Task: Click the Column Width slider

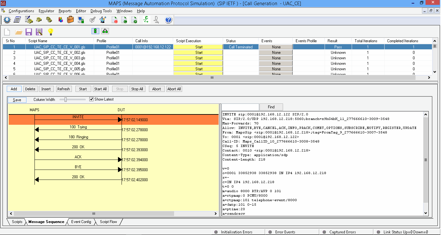Action: (66, 100)
